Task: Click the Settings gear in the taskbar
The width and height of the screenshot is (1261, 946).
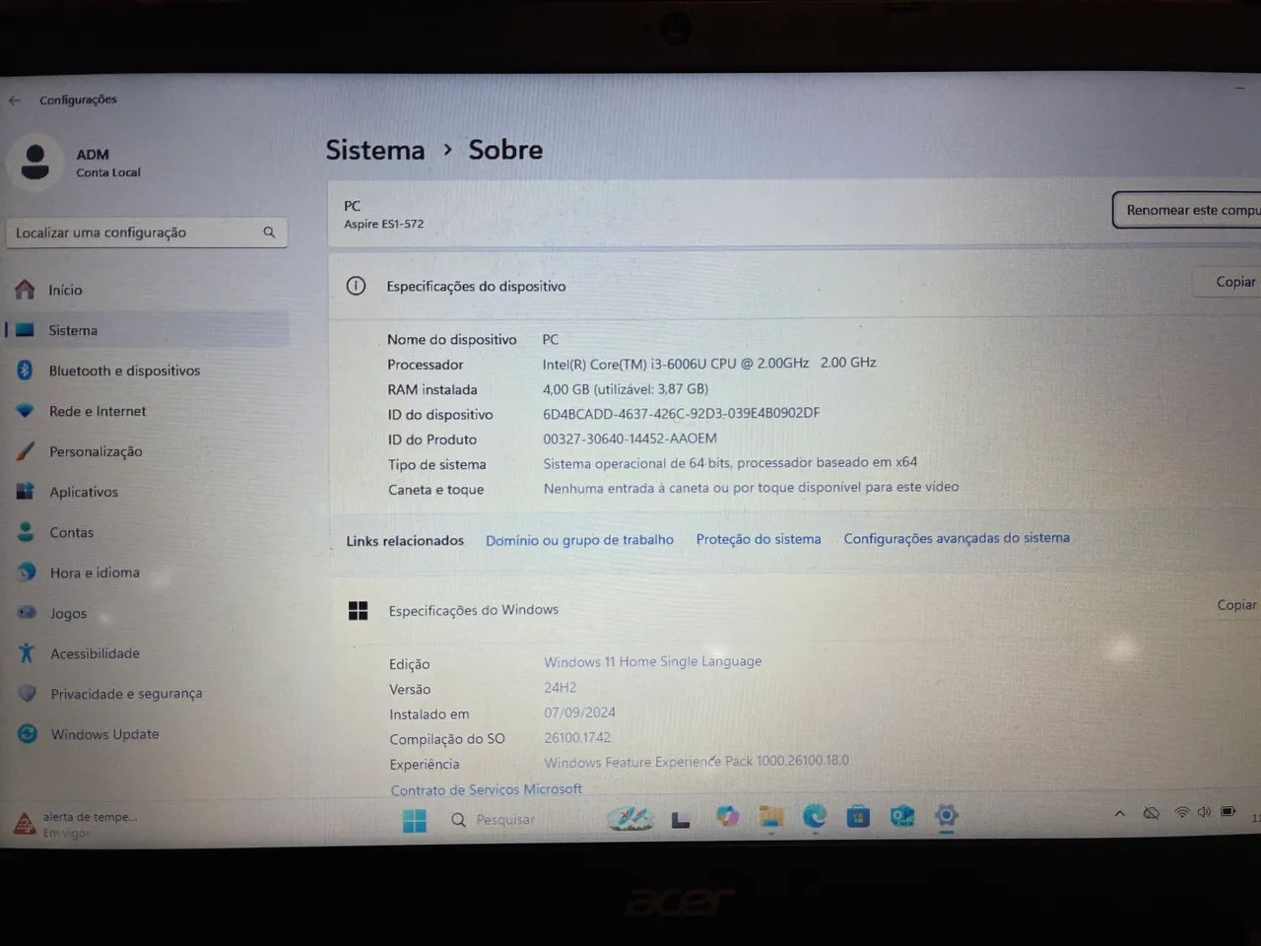Action: pos(946,815)
